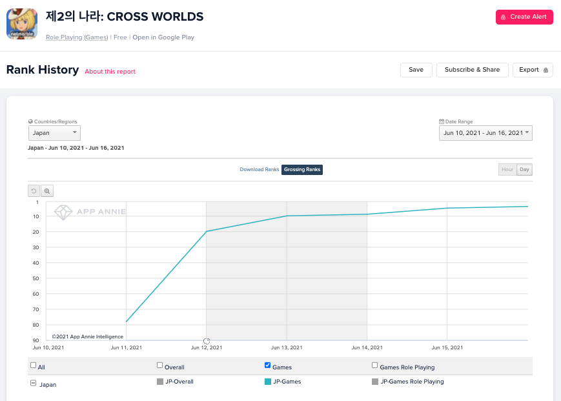Screen dimensions: 561x401
Task: Click the Japan date range summary text
Action: pyautogui.click(x=76, y=148)
